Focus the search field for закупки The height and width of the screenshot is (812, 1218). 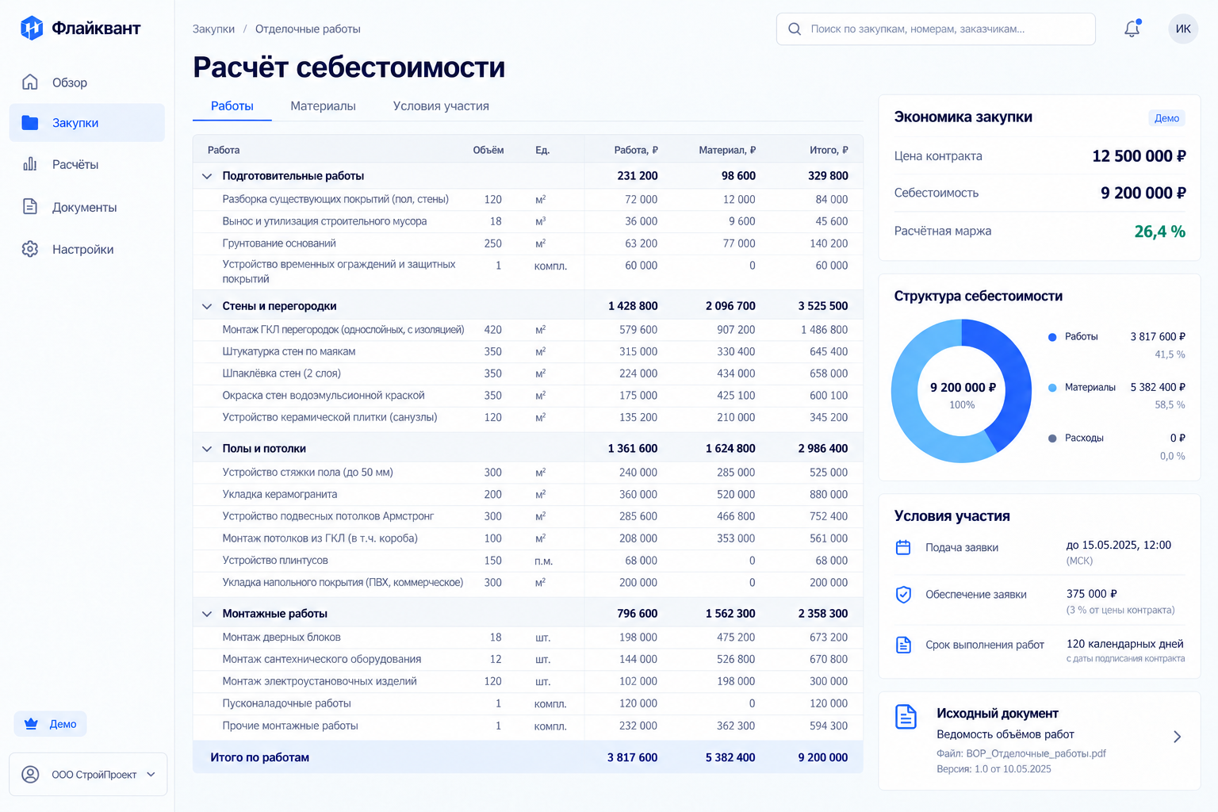[936, 29]
